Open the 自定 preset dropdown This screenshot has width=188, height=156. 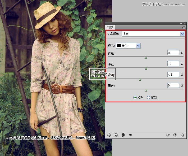coord(153,34)
